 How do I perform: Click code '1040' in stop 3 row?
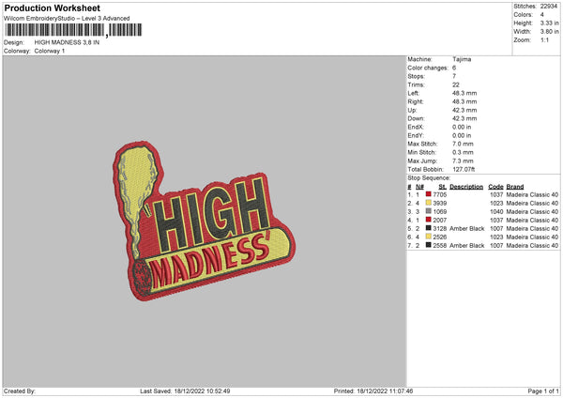click(496, 211)
